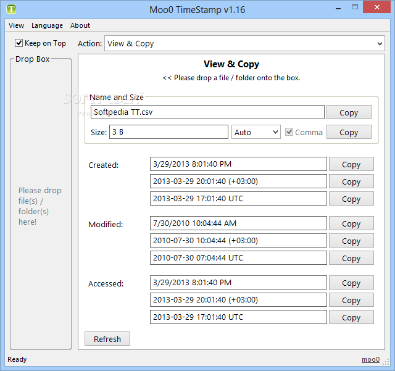
Task: Click the file name field Softpedia TT.csv
Action: (207, 112)
